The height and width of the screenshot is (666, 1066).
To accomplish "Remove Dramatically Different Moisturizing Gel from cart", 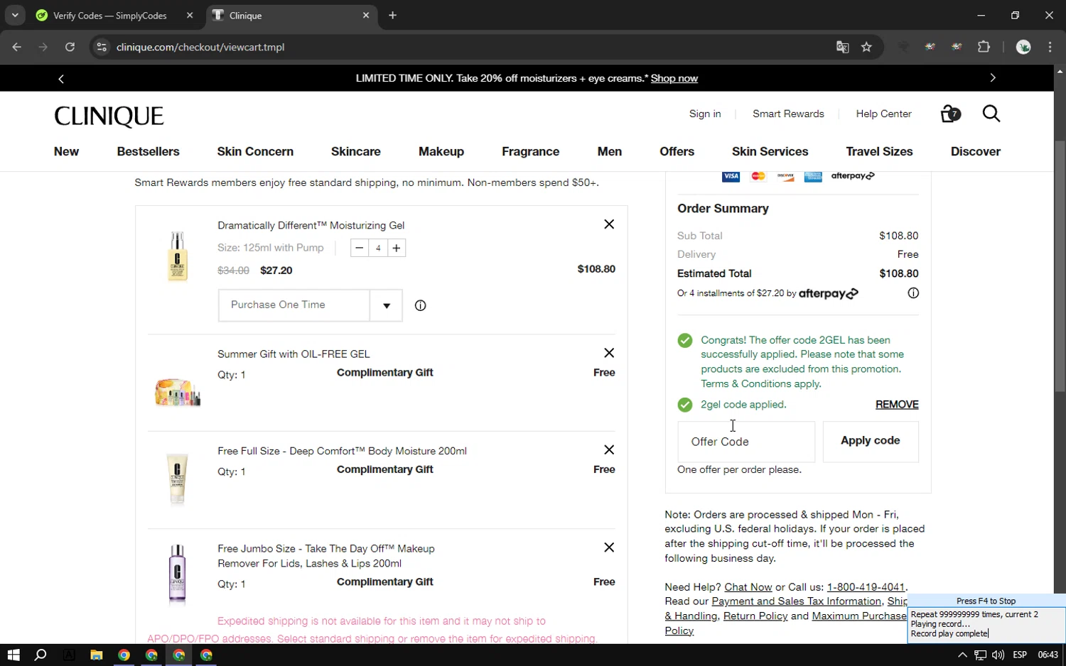I will pyautogui.click(x=609, y=224).
